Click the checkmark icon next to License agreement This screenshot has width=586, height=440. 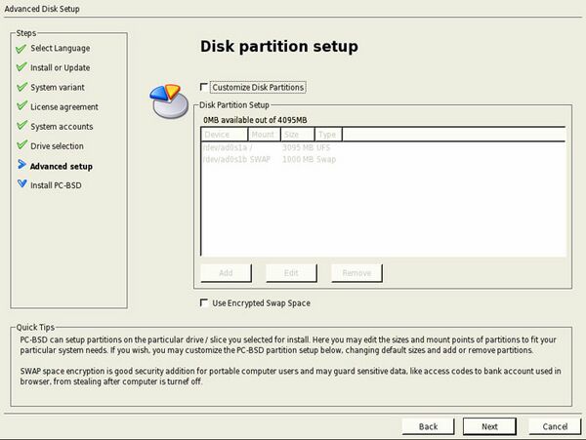pos(21,106)
